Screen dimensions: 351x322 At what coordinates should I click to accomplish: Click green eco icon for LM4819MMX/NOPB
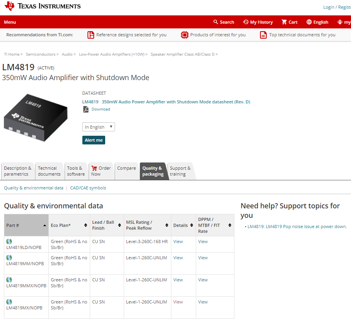coord(9,280)
